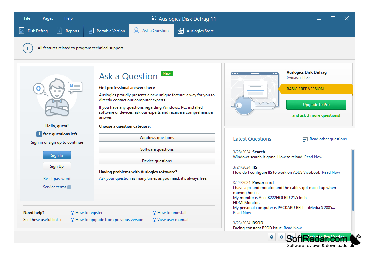Click the 'and ask 3 more questions!' text
This screenshot has height=256, width=369.
pos(316,115)
